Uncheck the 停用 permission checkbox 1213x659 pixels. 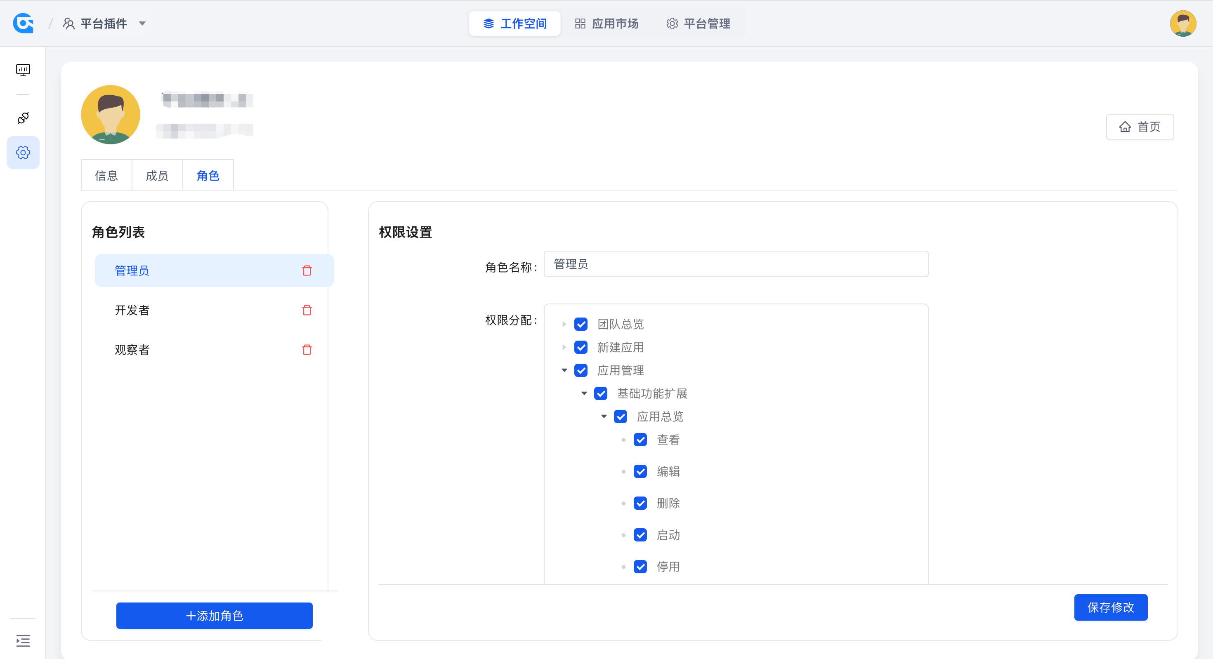[640, 567]
